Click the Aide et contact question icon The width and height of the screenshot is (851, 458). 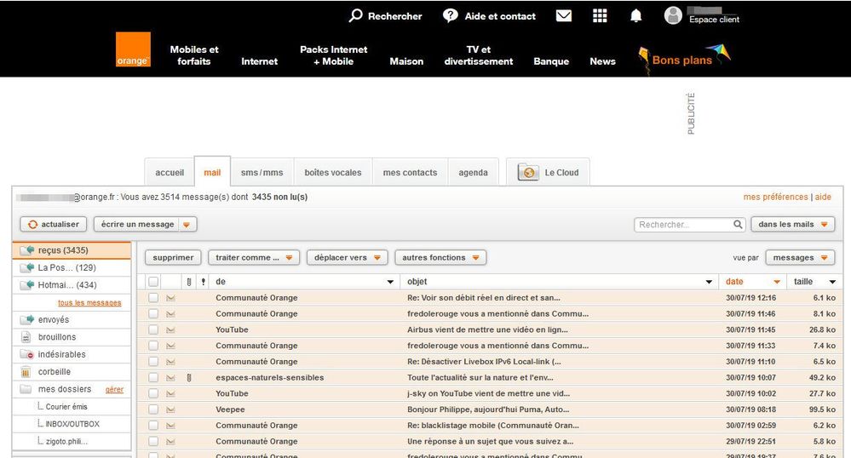tap(451, 16)
